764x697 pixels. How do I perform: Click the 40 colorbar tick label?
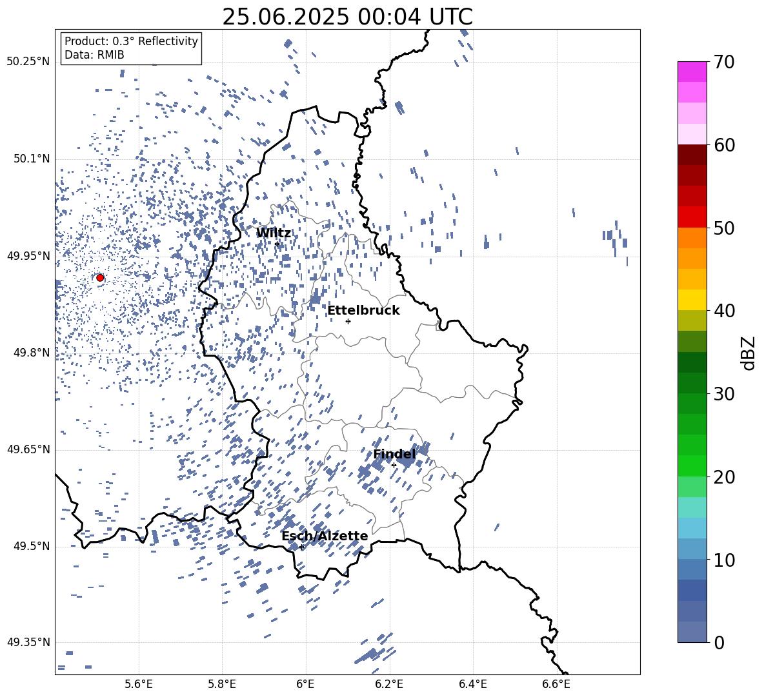725,311
